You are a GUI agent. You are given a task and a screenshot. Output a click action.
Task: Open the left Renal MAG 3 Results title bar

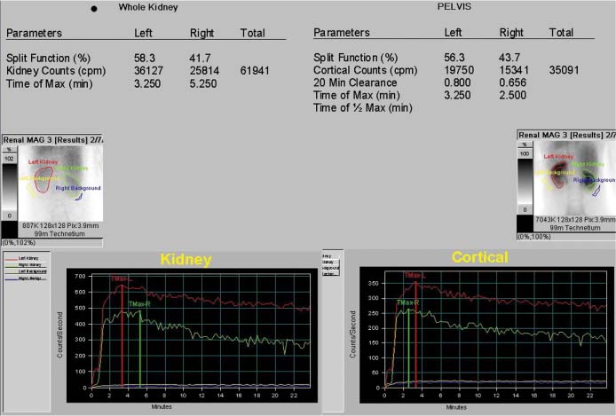pos(53,140)
